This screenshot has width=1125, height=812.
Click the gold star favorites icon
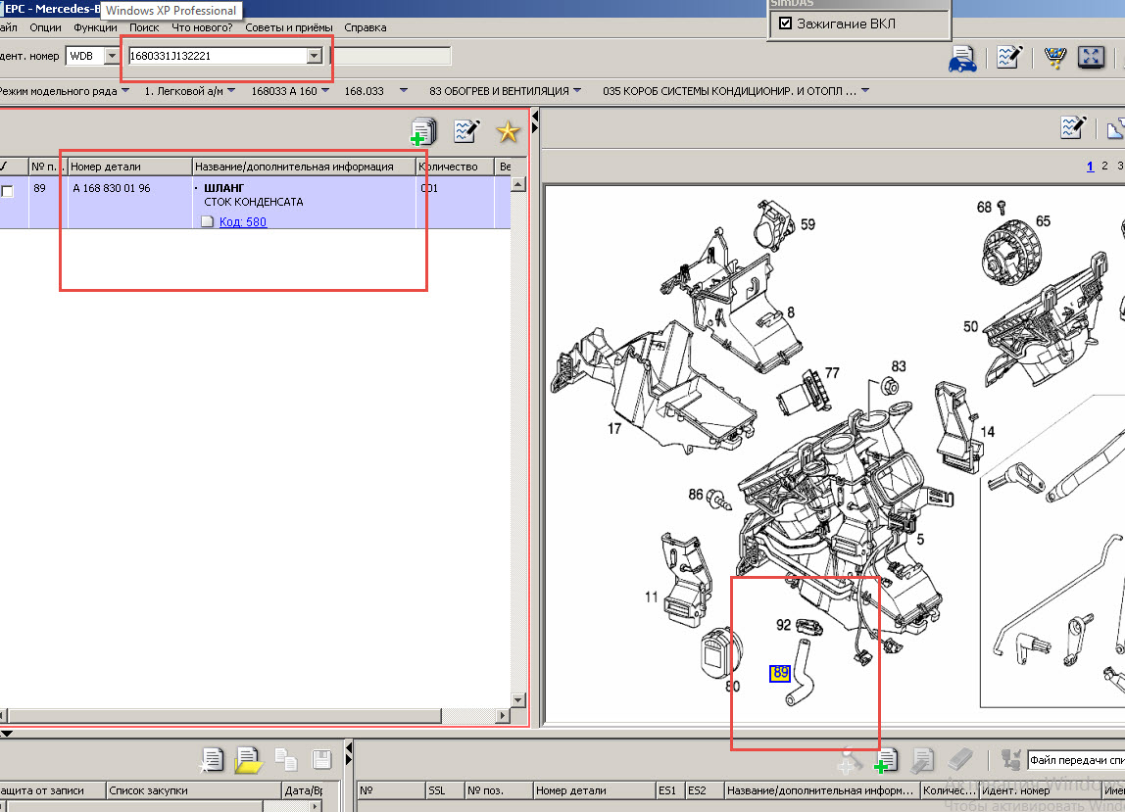pyautogui.click(x=507, y=131)
